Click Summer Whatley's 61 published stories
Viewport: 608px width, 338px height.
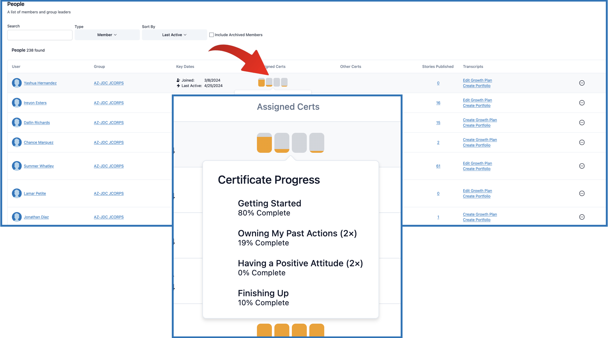point(438,166)
